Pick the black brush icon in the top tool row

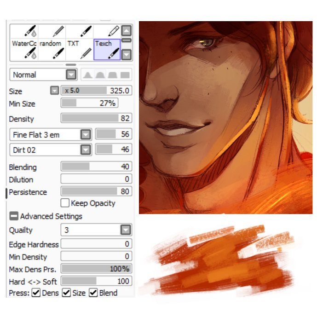click(x=86, y=31)
